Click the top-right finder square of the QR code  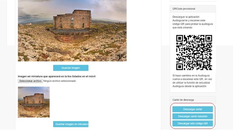pos(209,39)
